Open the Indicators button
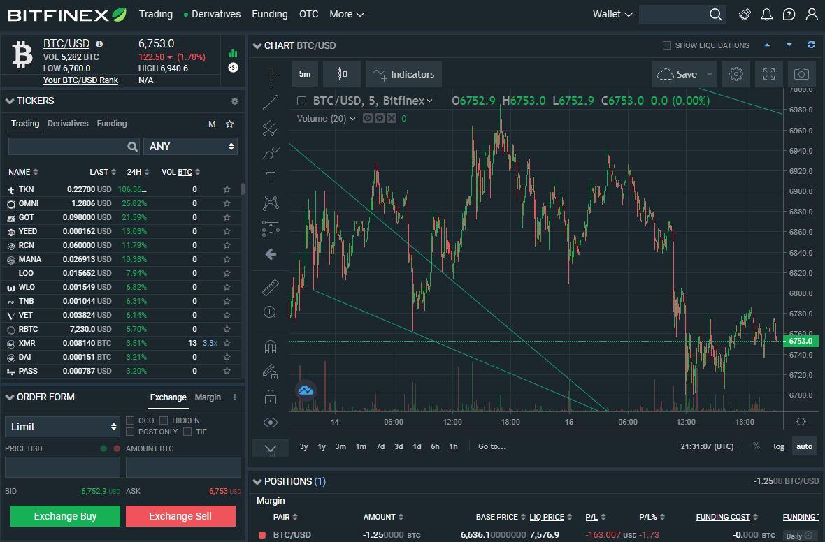This screenshot has height=542, width=825. tap(403, 74)
